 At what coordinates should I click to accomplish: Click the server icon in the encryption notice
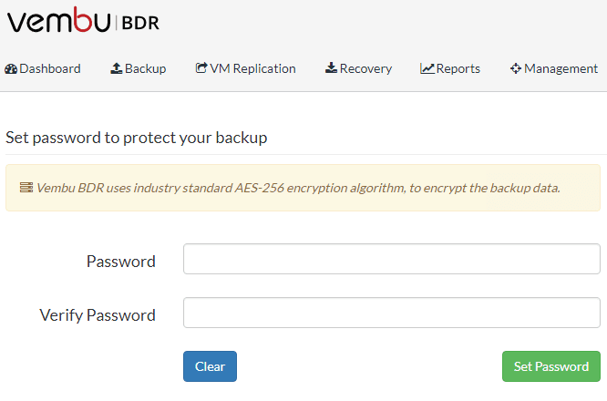coord(26,188)
